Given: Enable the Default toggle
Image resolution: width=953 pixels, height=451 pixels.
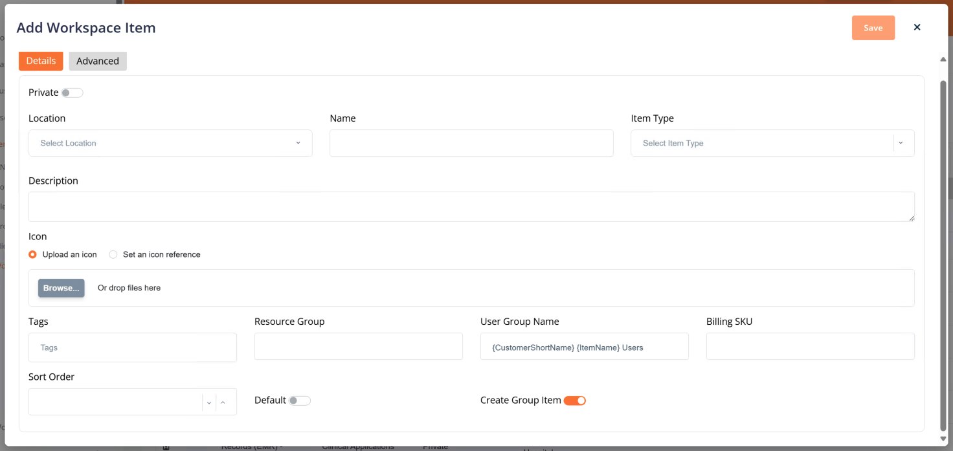Looking at the screenshot, I should (x=300, y=401).
